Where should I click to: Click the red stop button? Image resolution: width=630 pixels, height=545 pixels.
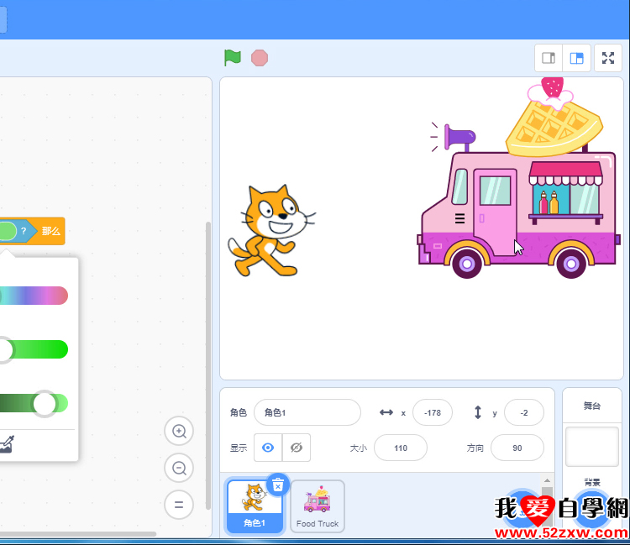click(x=260, y=58)
